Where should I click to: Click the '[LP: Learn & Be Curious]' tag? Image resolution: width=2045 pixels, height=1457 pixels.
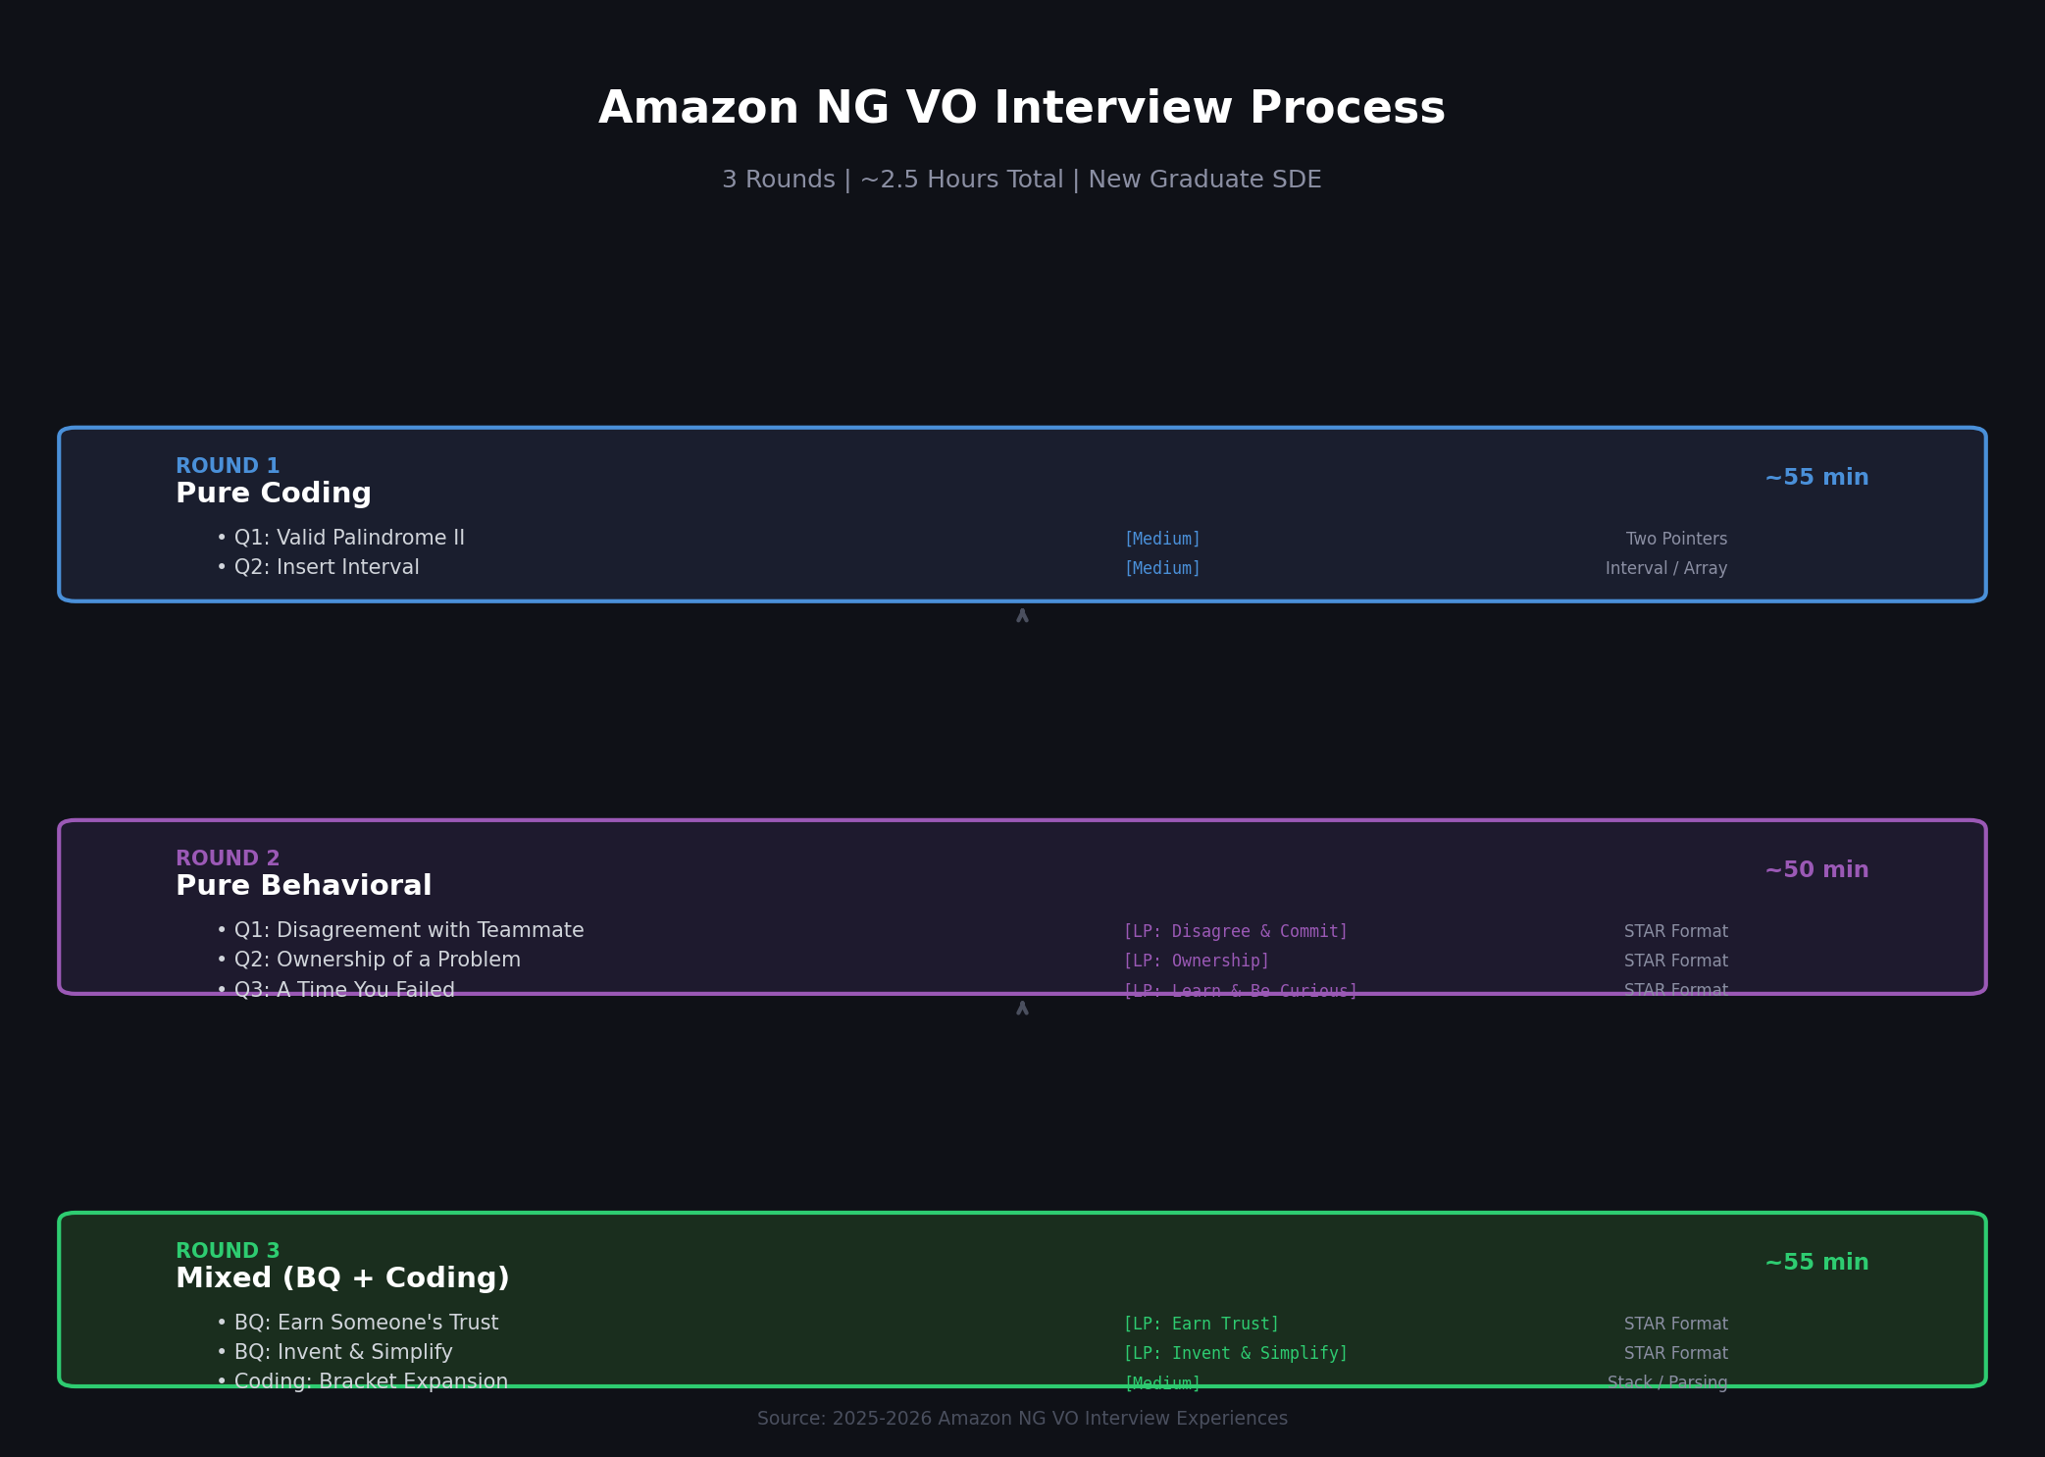click(1241, 991)
